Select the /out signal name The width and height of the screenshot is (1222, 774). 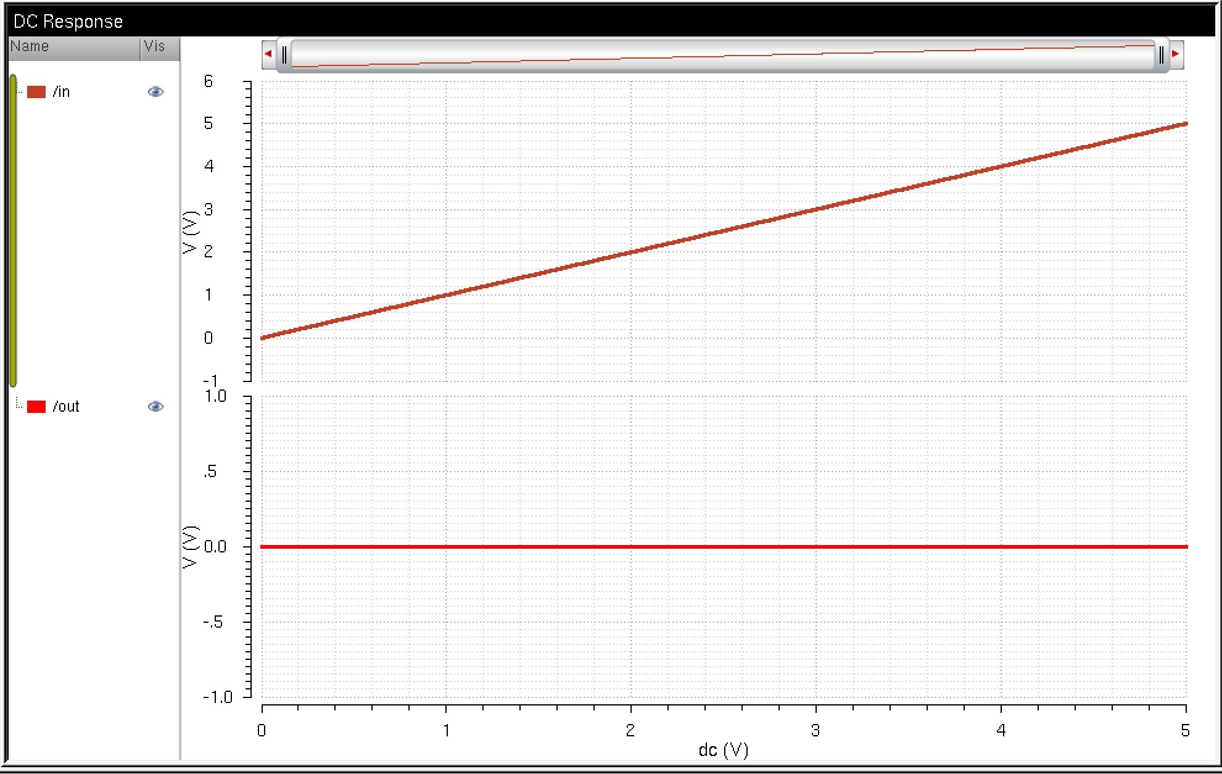tap(66, 407)
